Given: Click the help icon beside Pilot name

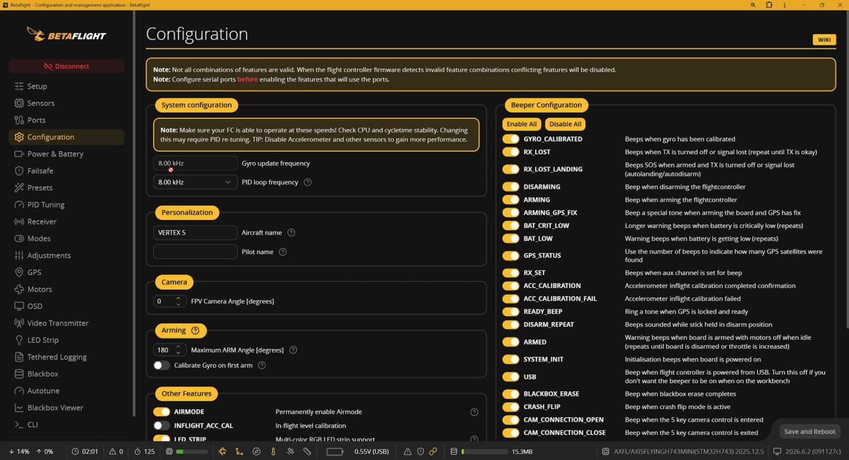Looking at the screenshot, I should (x=282, y=252).
